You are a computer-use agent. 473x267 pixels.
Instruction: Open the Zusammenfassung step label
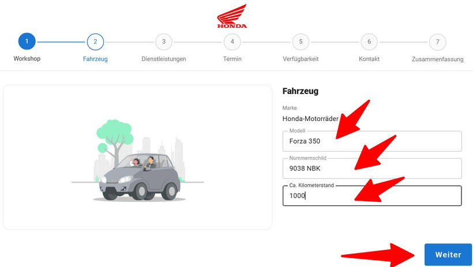tap(438, 59)
